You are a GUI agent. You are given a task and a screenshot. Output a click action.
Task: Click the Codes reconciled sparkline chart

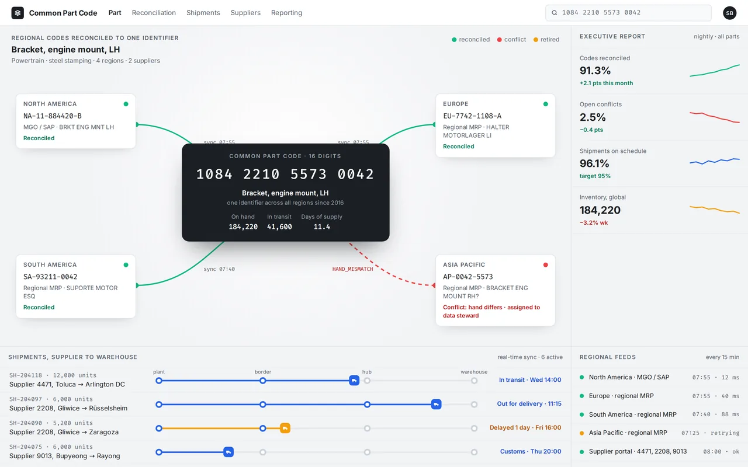tap(715, 71)
